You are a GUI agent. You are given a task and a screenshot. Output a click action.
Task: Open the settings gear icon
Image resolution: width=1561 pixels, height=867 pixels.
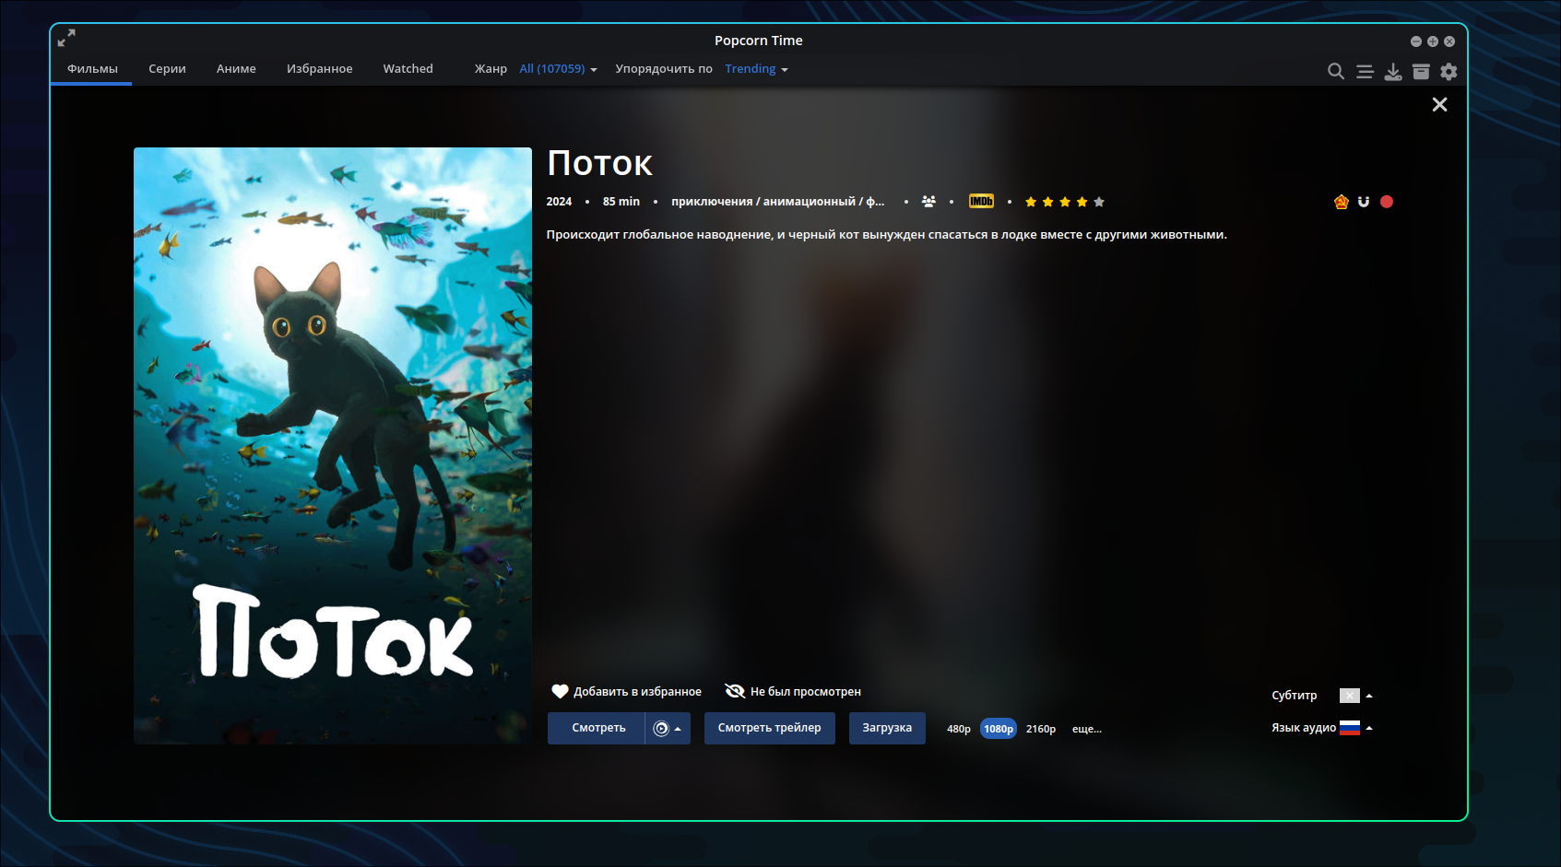(x=1449, y=71)
